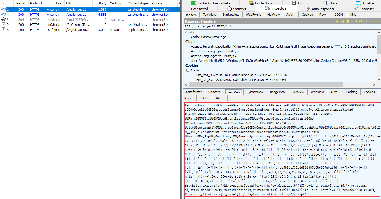Select session 39 safebrowsing request row
This screenshot has height=199, width=381.
coord(89,30)
